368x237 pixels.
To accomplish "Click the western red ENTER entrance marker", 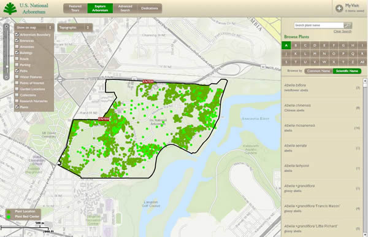I will point(104,119).
